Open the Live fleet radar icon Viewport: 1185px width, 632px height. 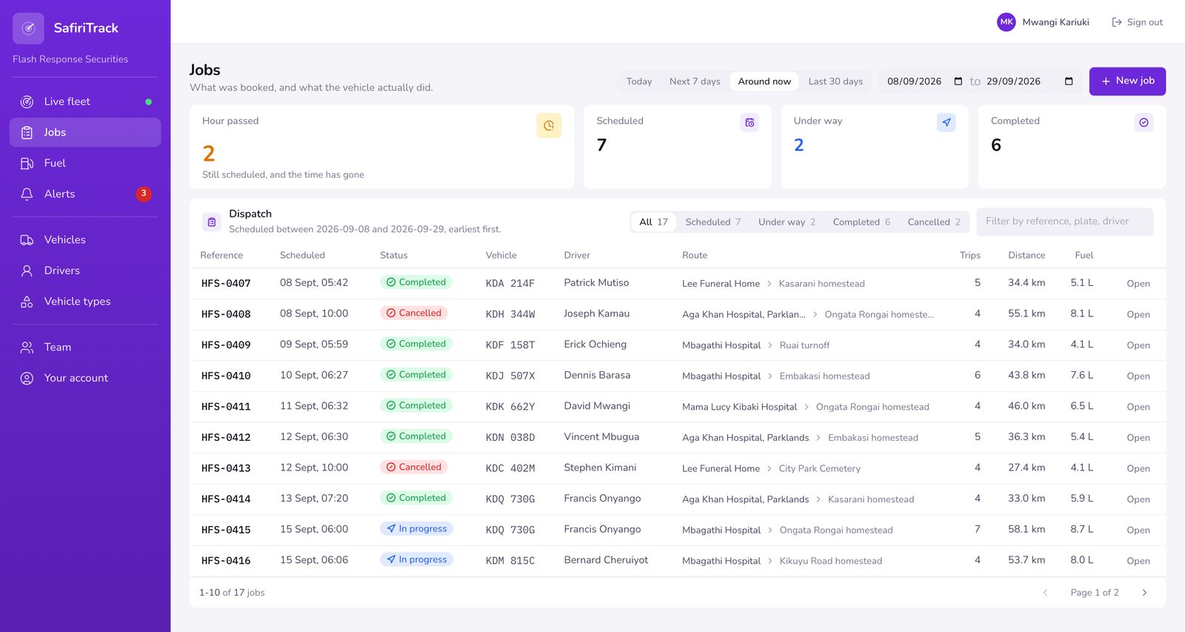[27, 102]
